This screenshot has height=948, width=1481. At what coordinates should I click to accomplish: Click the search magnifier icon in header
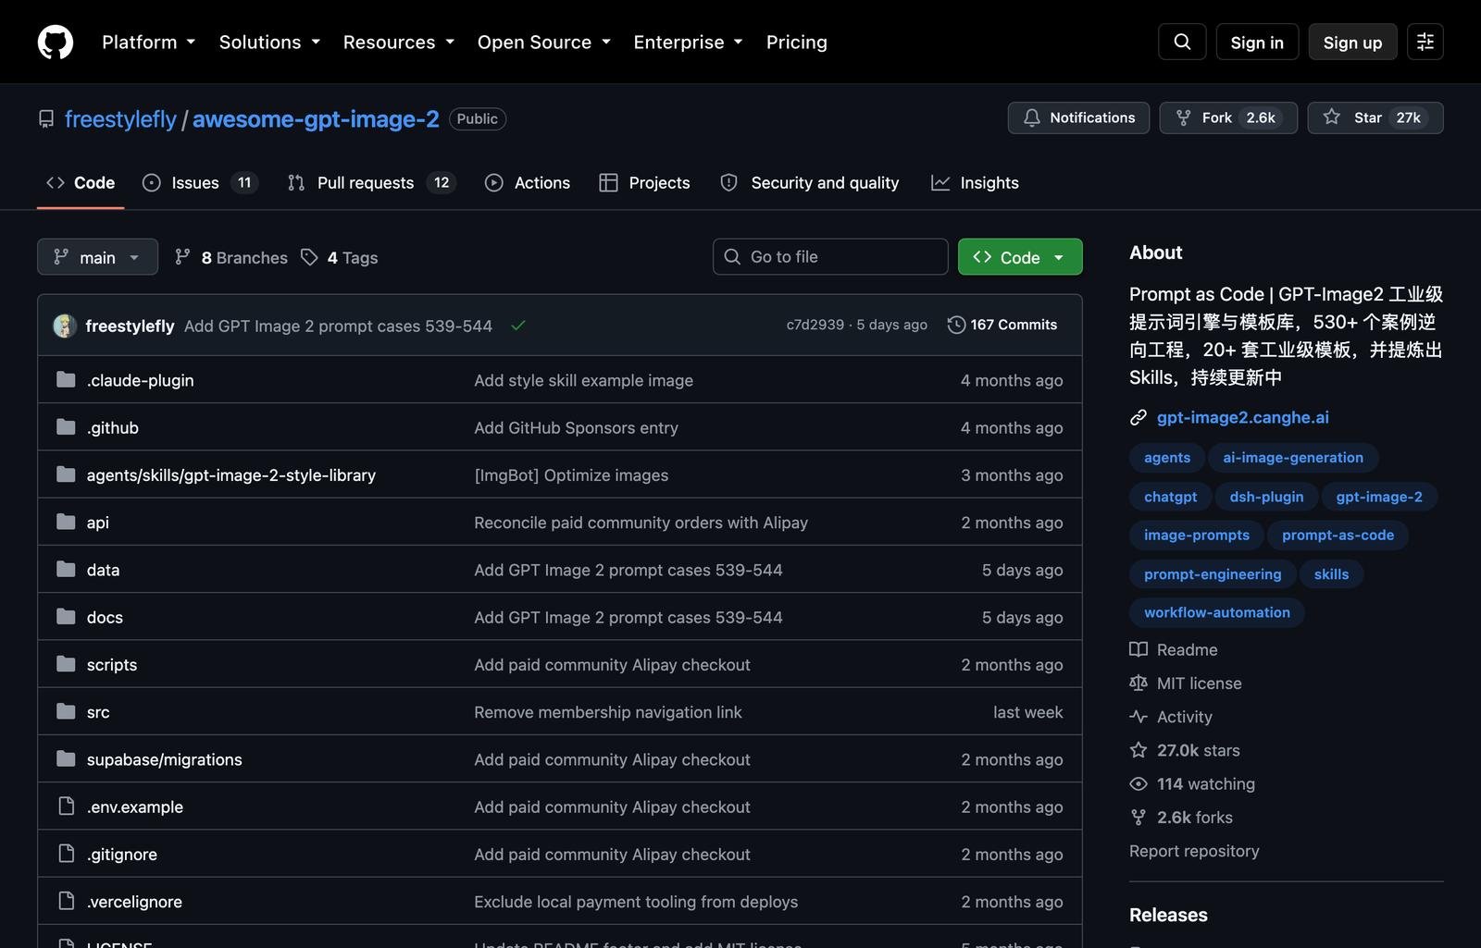point(1182,42)
